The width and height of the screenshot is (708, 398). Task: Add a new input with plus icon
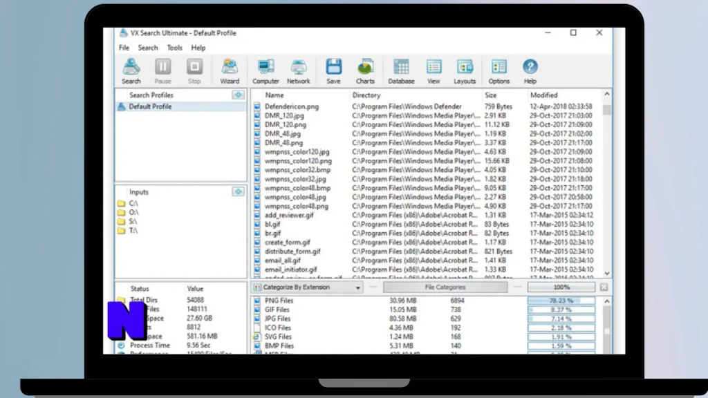[238, 192]
